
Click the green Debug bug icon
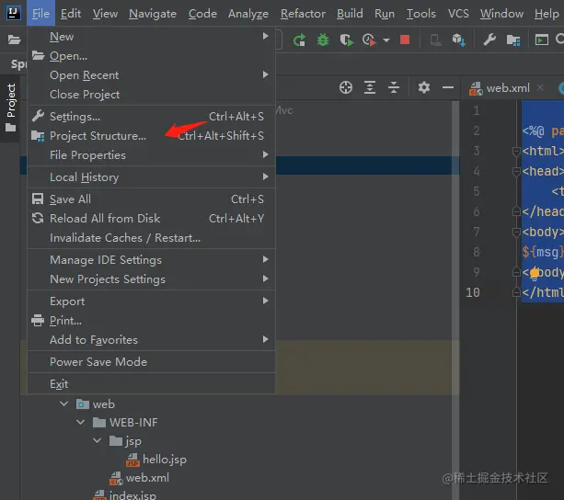coord(323,40)
